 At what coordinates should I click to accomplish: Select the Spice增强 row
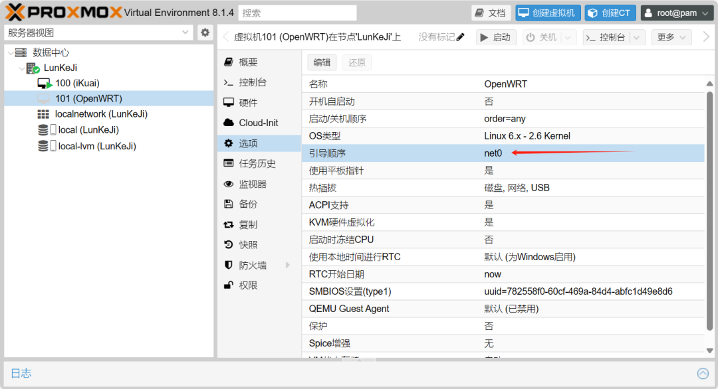[503, 344]
